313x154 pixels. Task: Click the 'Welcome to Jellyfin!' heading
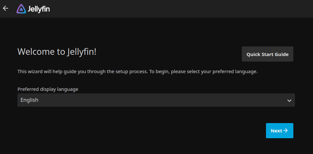click(x=57, y=52)
